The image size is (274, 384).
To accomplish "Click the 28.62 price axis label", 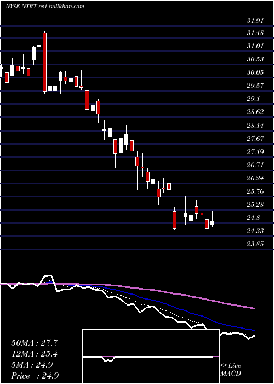I will click(x=255, y=112).
